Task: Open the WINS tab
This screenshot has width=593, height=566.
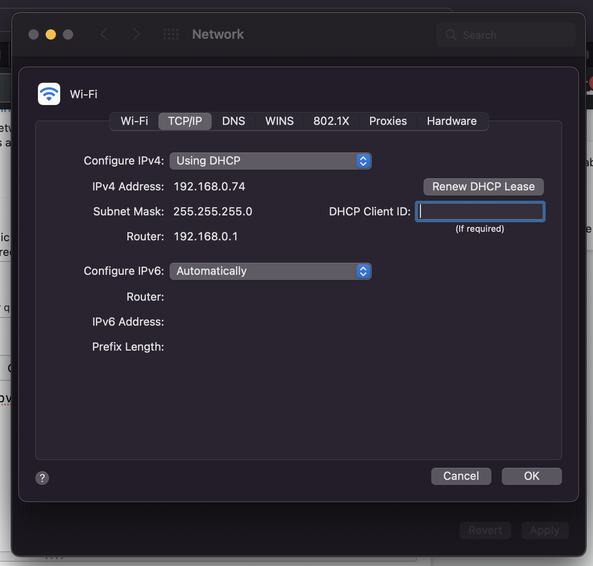Action: pyautogui.click(x=279, y=121)
